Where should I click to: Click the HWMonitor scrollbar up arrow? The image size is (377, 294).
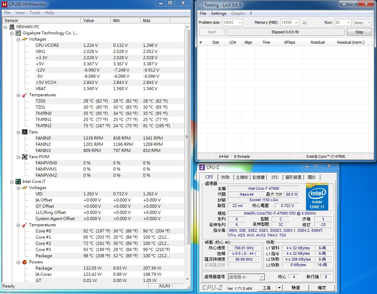point(187,27)
